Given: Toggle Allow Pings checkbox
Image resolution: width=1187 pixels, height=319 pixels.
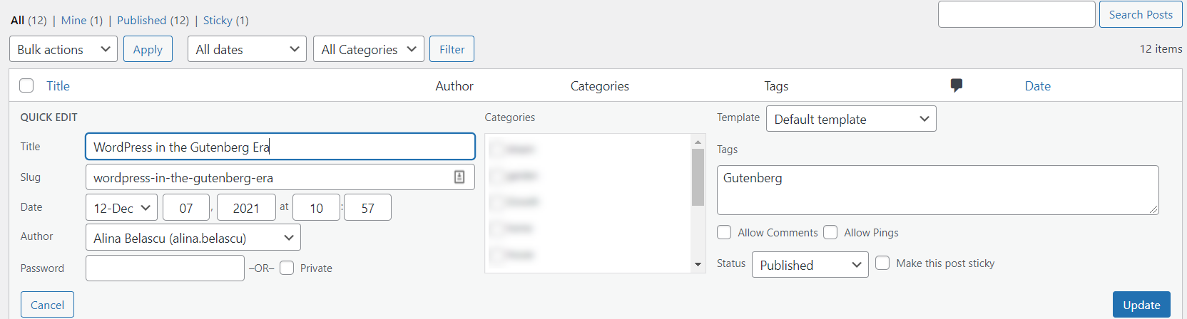Looking at the screenshot, I should pyautogui.click(x=830, y=232).
